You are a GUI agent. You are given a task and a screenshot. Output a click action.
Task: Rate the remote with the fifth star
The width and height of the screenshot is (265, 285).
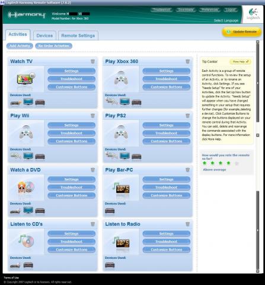(237, 163)
